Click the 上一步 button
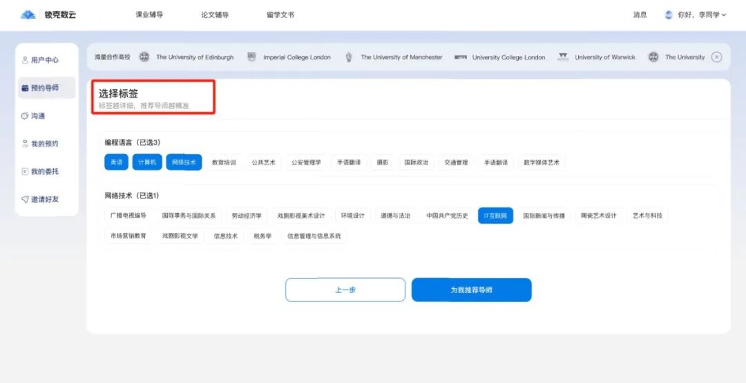 click(x=345, y=290)
